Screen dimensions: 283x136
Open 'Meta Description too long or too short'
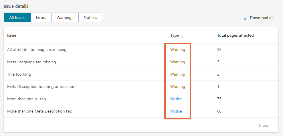tap(41, 86)
